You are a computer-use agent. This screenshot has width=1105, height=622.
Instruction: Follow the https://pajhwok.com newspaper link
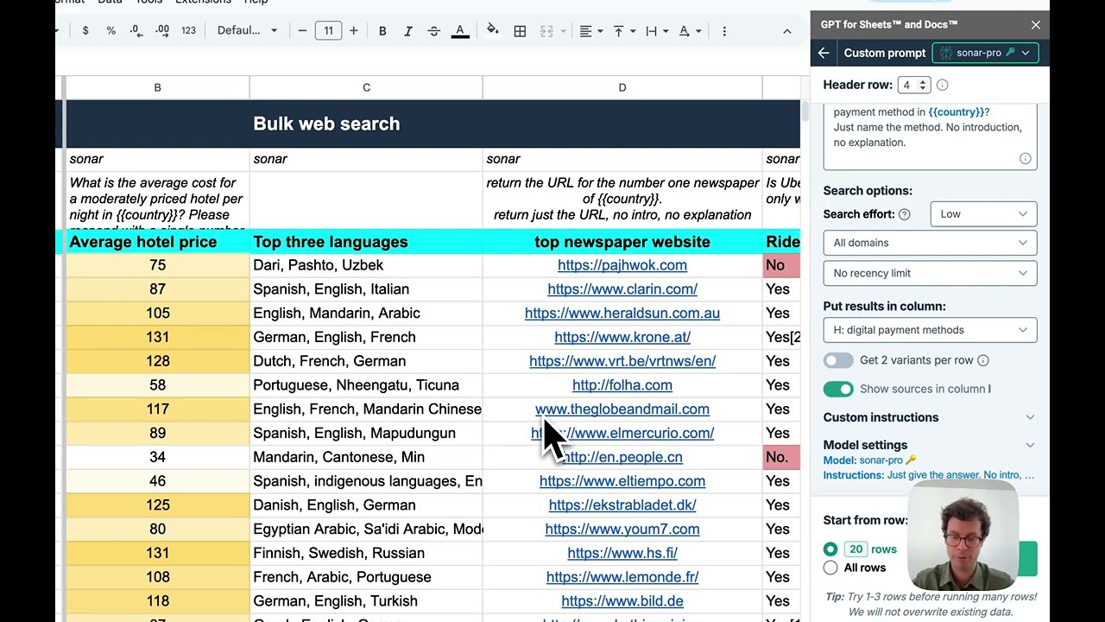(x=622, y=265)
